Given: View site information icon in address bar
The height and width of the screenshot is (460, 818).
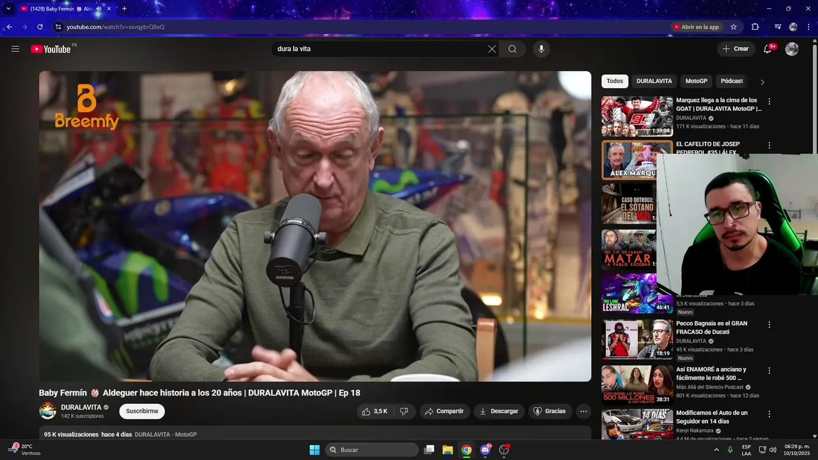Looking at the screenshot, I should (58, 27).
